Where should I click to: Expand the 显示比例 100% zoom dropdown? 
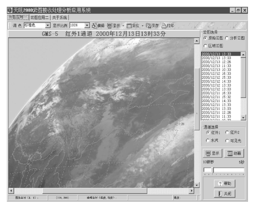87,25
